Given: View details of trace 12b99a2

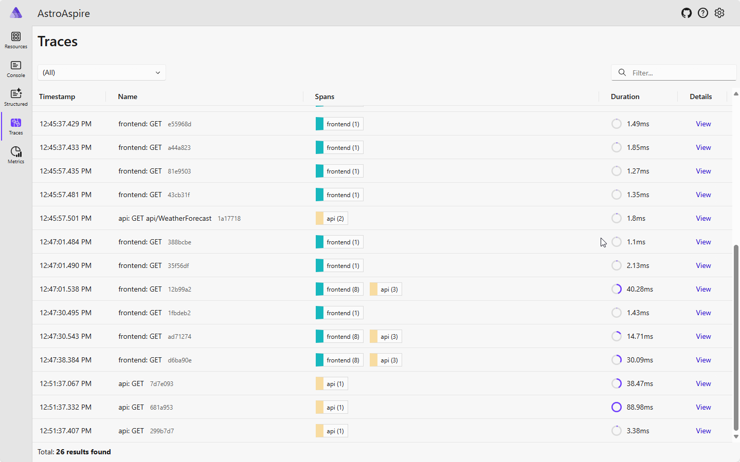Looking at the screenshot, I should [703, 289].
